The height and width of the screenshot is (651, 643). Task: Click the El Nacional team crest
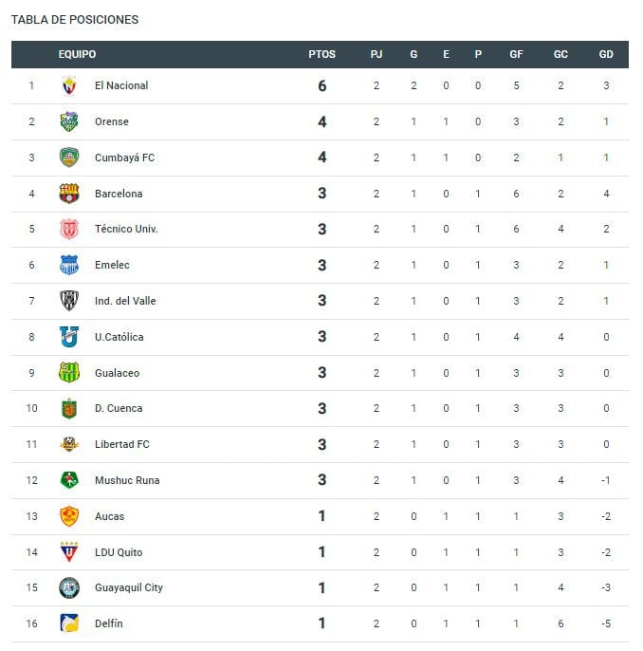click(x=69, y=86)
